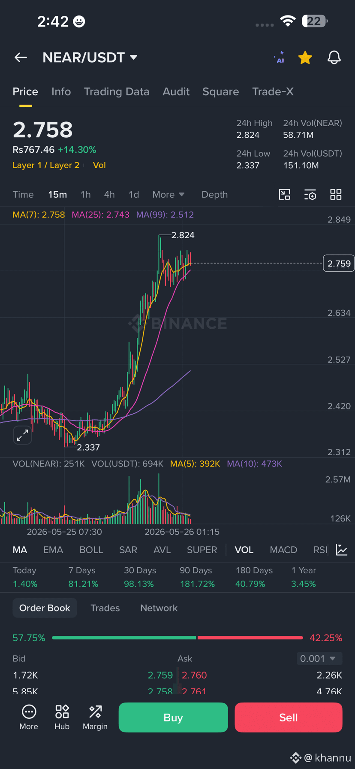The width and height of the screenshot is (355, 769).
Task: Switch to the Audit tab
Action: coord(176,91)
